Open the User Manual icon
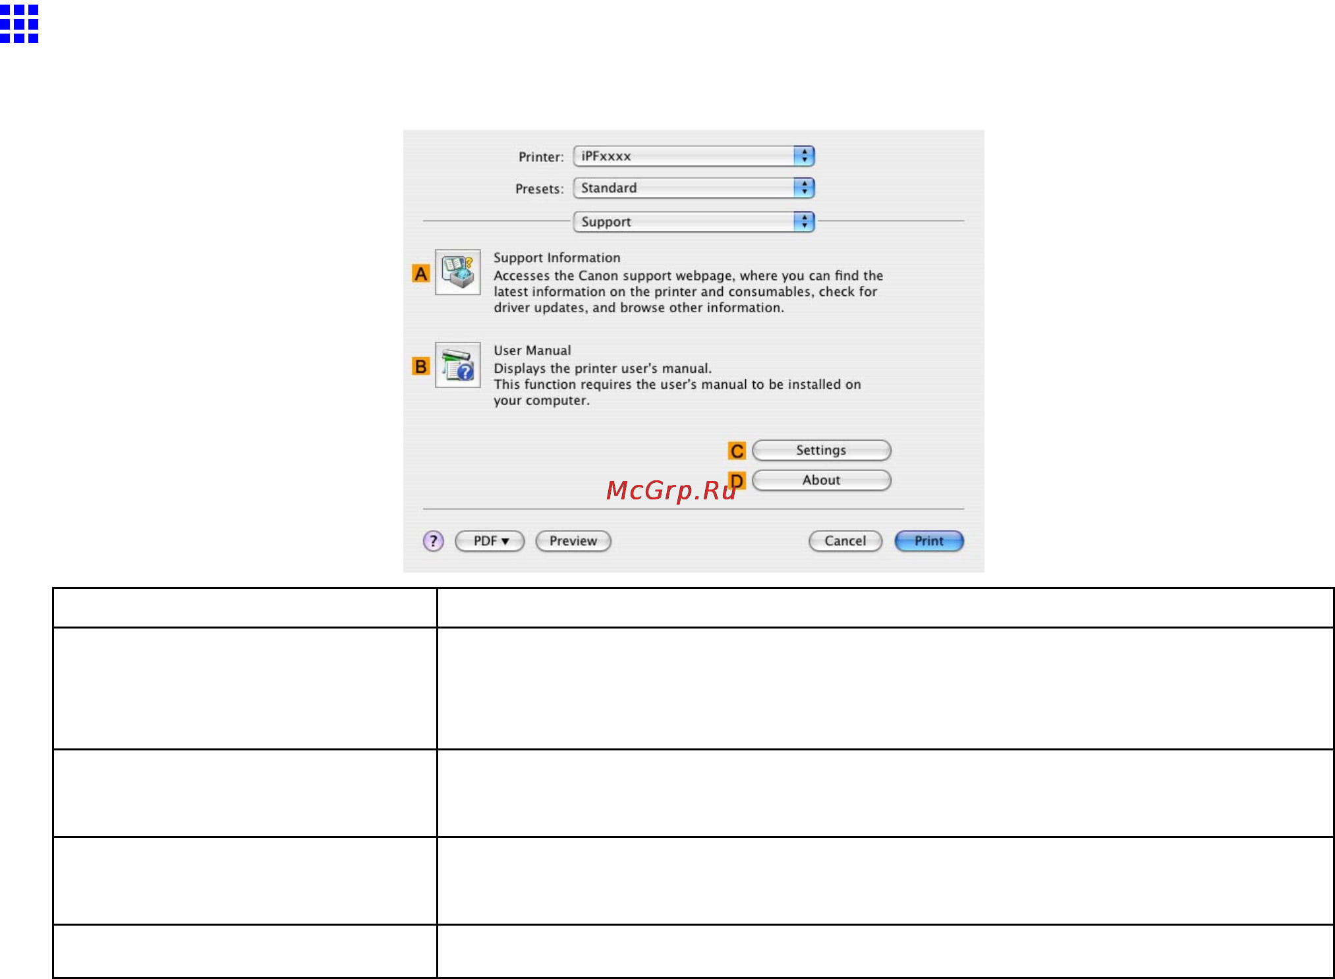The image size is (1335, 979). (458, 365)
